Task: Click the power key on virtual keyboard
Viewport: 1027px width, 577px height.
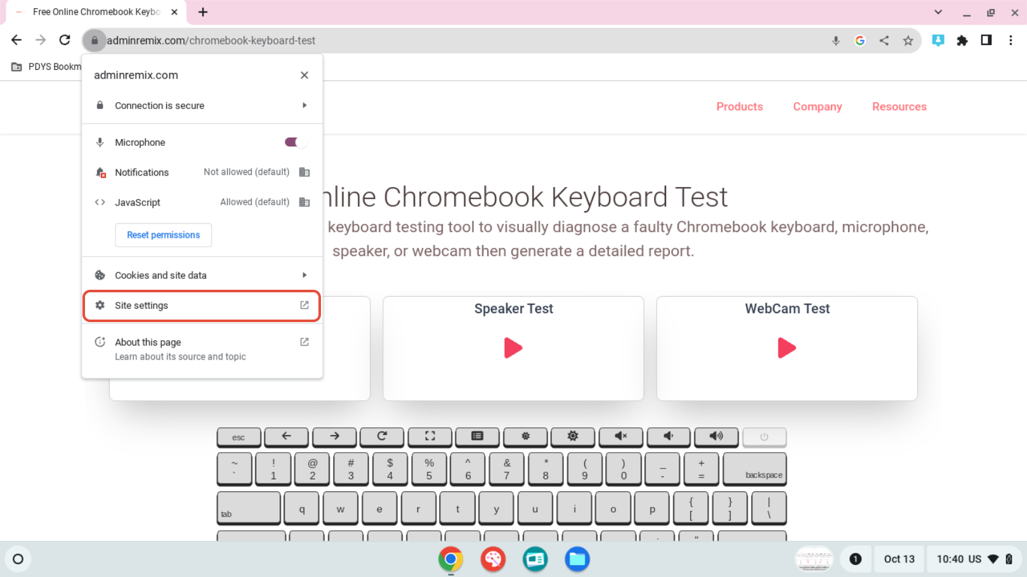Action: pos(764,437)
